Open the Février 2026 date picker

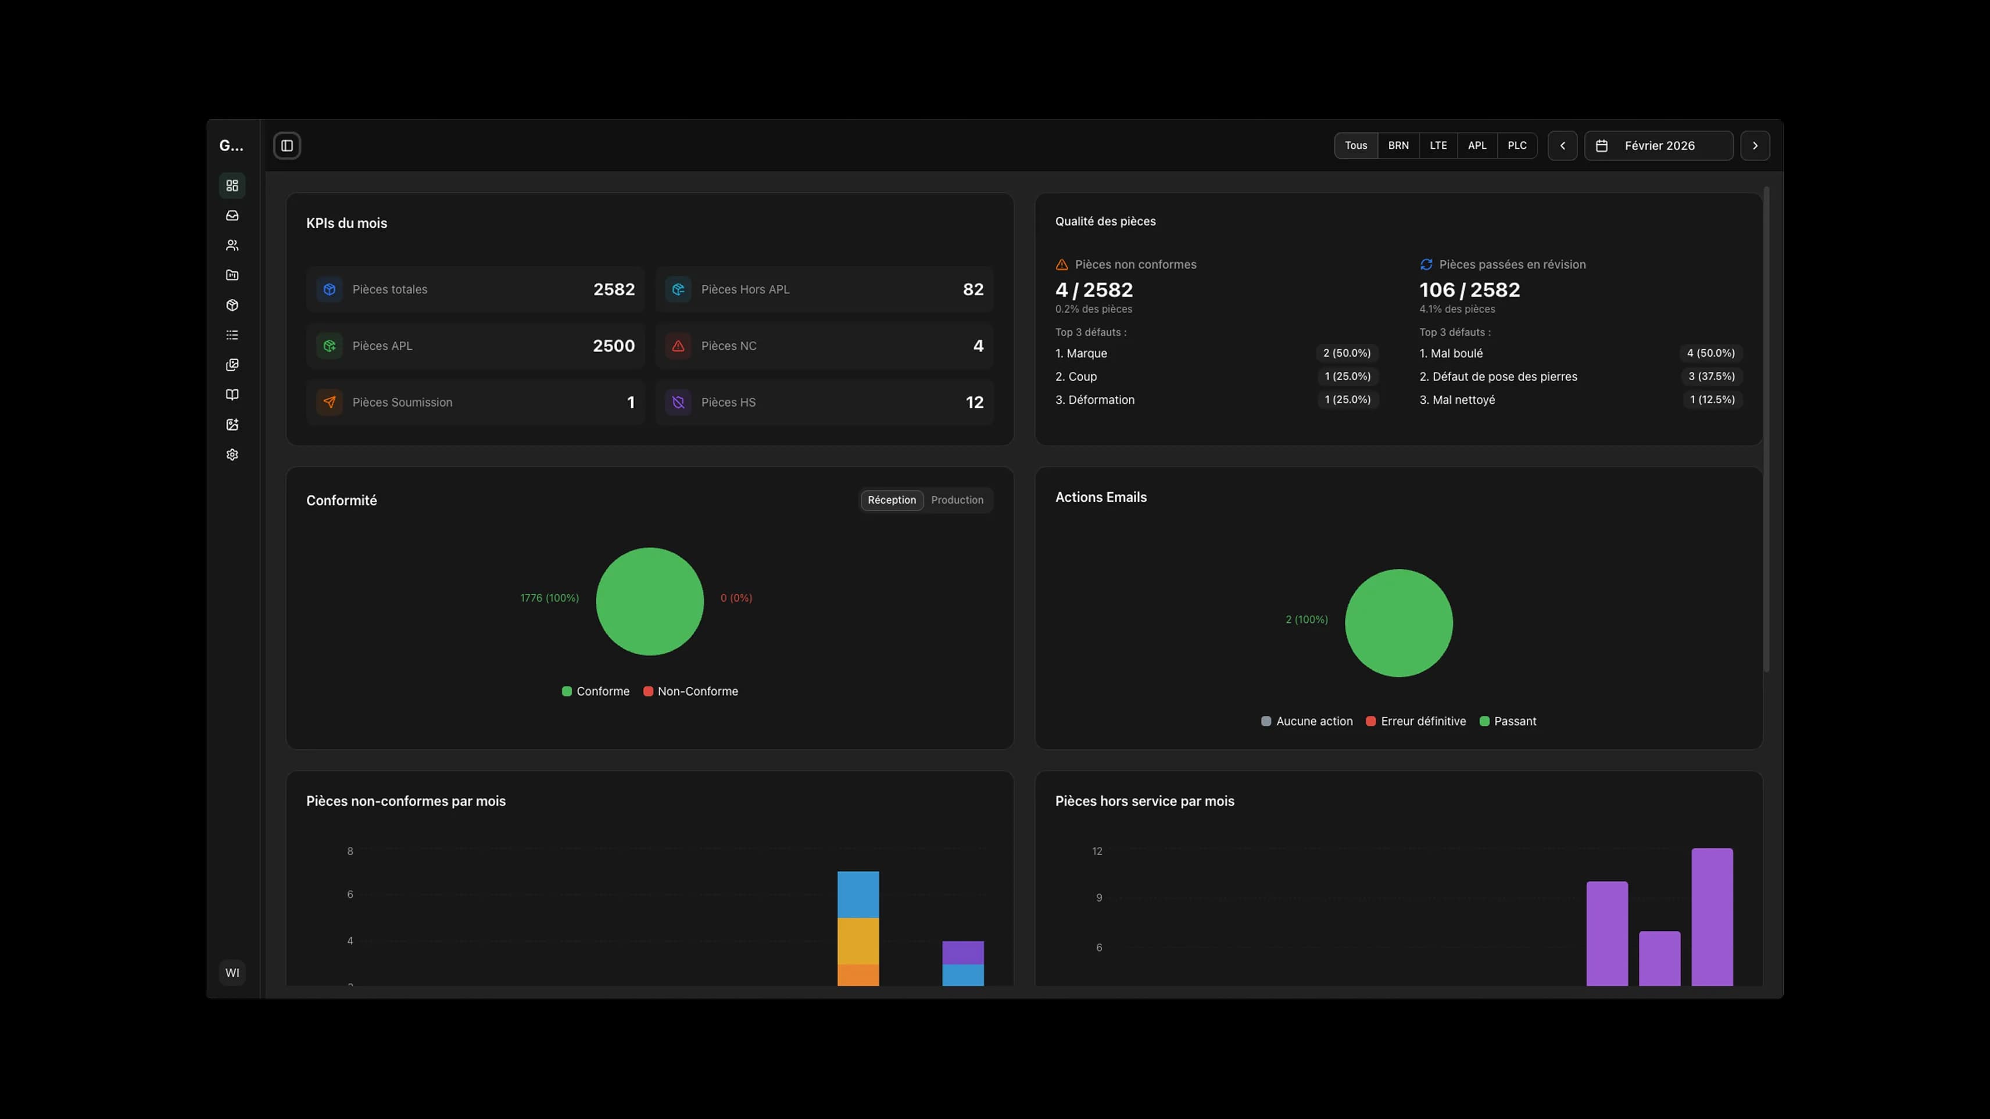tap(1658, 146)
